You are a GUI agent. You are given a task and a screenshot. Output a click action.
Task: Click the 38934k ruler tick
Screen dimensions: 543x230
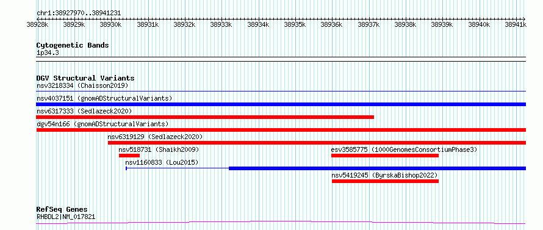tap(258, 24)
